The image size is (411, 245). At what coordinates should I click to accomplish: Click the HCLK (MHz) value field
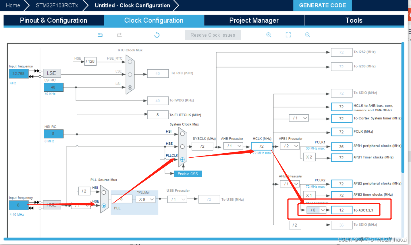click(261, 146)
